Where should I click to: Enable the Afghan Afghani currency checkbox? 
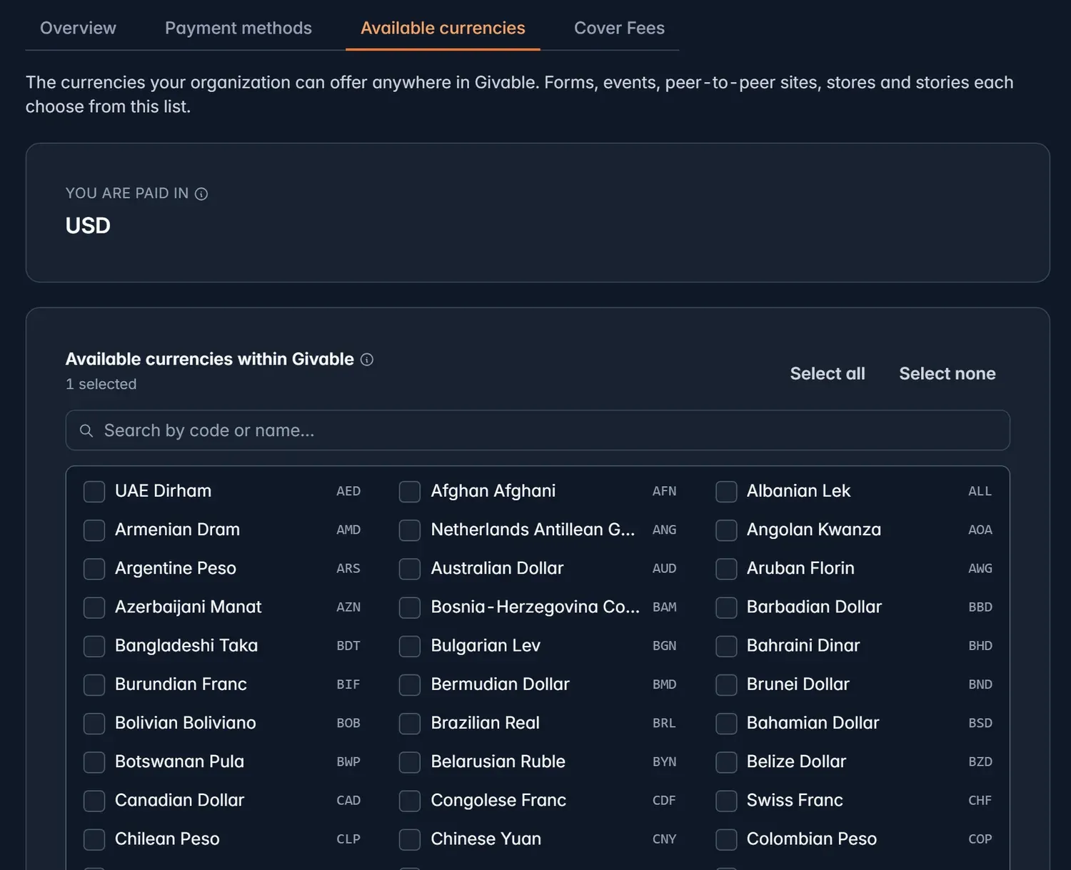point(410,492)
